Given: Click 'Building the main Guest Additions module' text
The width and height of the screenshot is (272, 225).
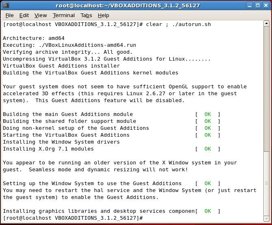Looking at the screenshot, I should pyautogui.click(x=68, y=114).
